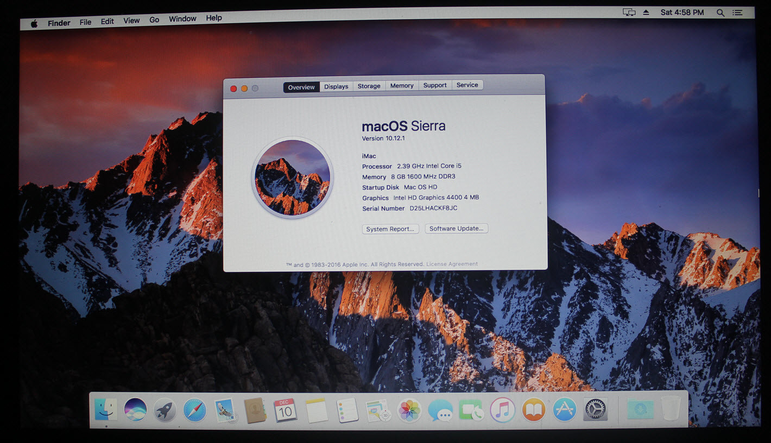Open Photo Booth slideshow icon in dock
This screenshot has height=443, width=771.
click(x=378, y=410)
